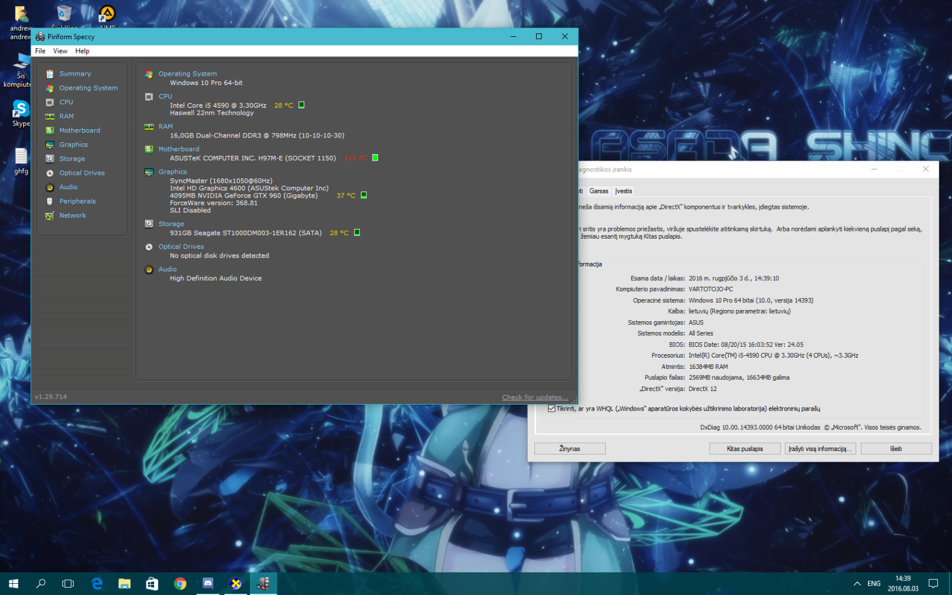
Task: Click the Žinynas button
Action: 569,449
